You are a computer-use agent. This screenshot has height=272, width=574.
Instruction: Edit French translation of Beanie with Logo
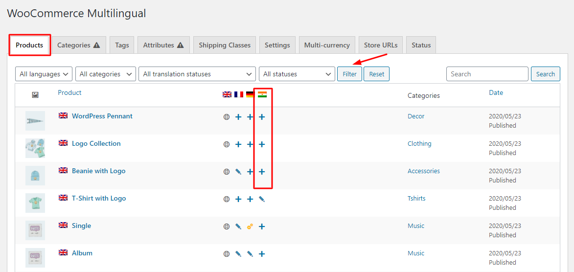[238, 172]
